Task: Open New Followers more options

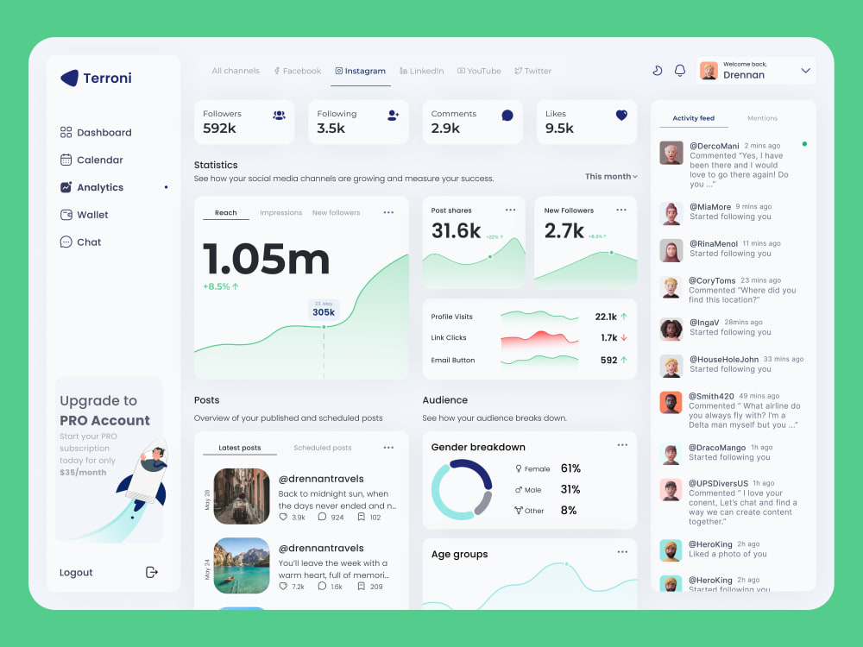Action: (621, 210)
